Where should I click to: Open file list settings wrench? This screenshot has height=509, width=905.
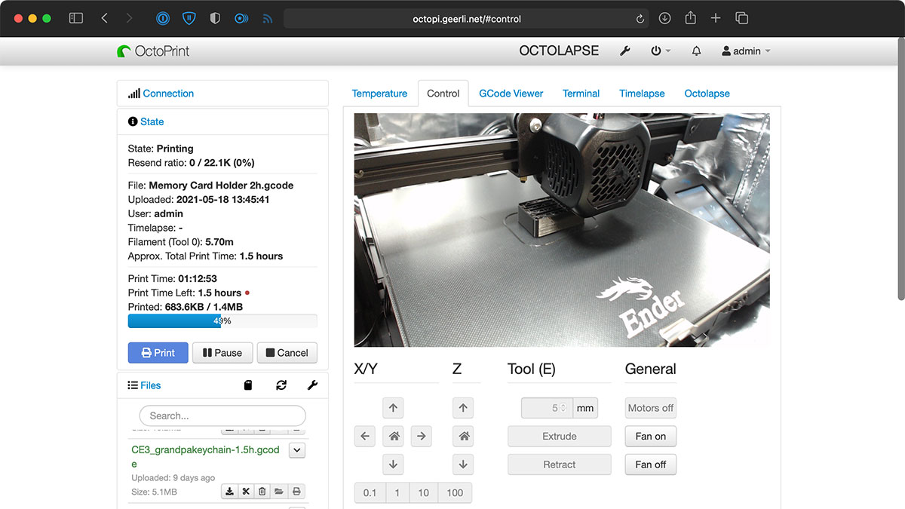313,385
